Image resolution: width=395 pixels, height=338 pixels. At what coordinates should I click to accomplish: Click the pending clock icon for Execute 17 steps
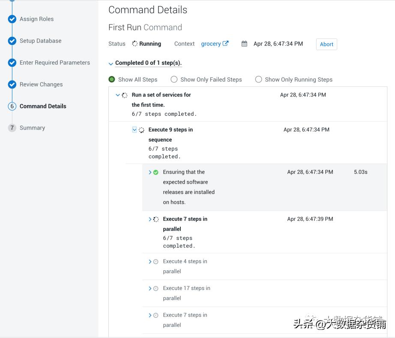pyautogui.click(x=156, y=289)
